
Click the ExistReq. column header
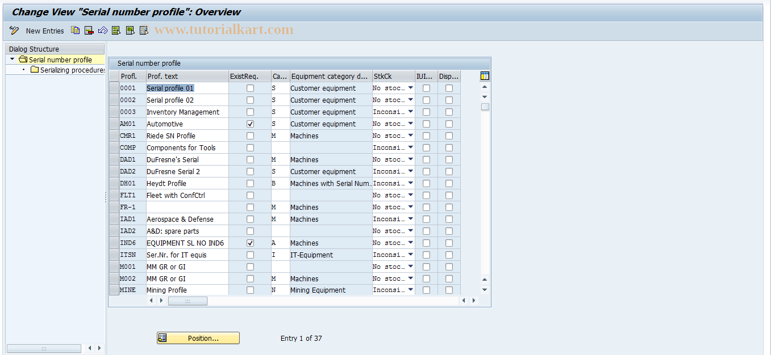(249, 76)
